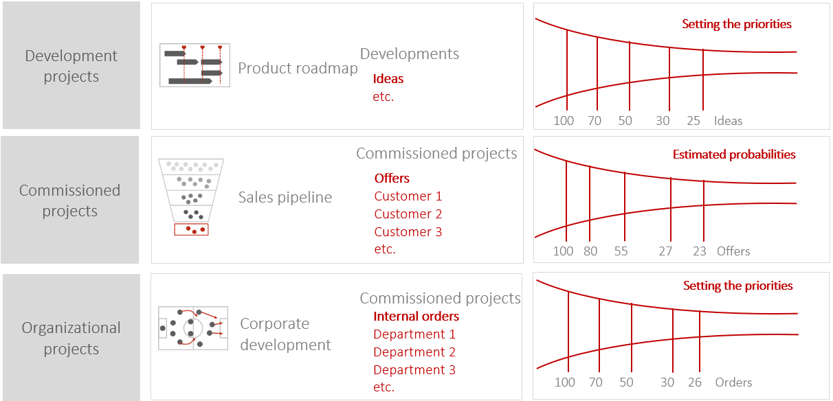Click the product roadmap Gantt chart icon
This screenshot has width=833, height=401.
click(x=195, y=65)
